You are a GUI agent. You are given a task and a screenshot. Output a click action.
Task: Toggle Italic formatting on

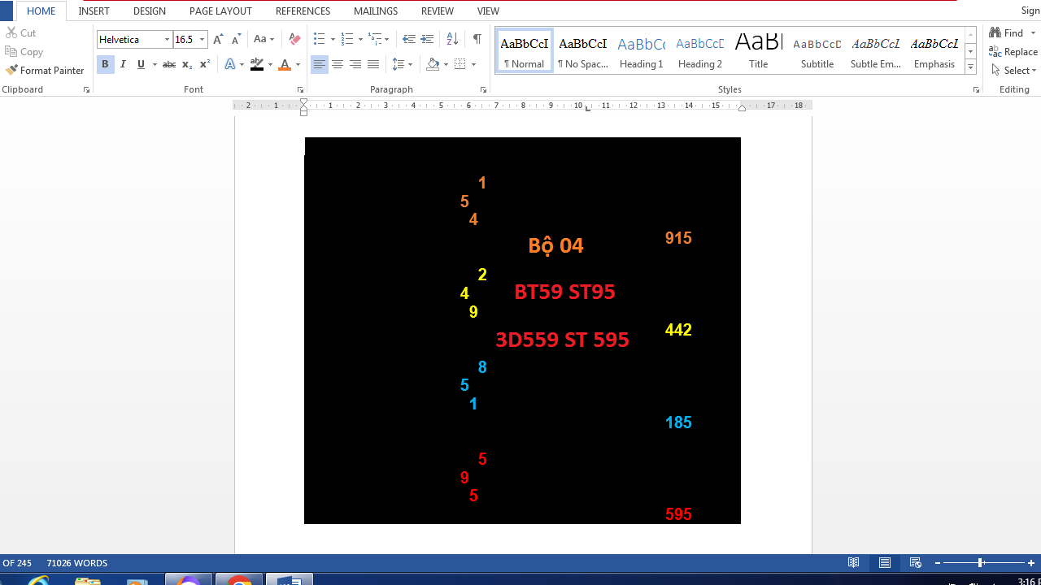pyautogui.click(x=123, y=64)
